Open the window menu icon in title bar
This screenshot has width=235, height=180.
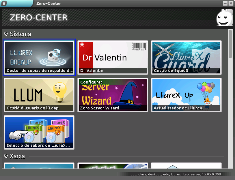[x=4, y=3]
